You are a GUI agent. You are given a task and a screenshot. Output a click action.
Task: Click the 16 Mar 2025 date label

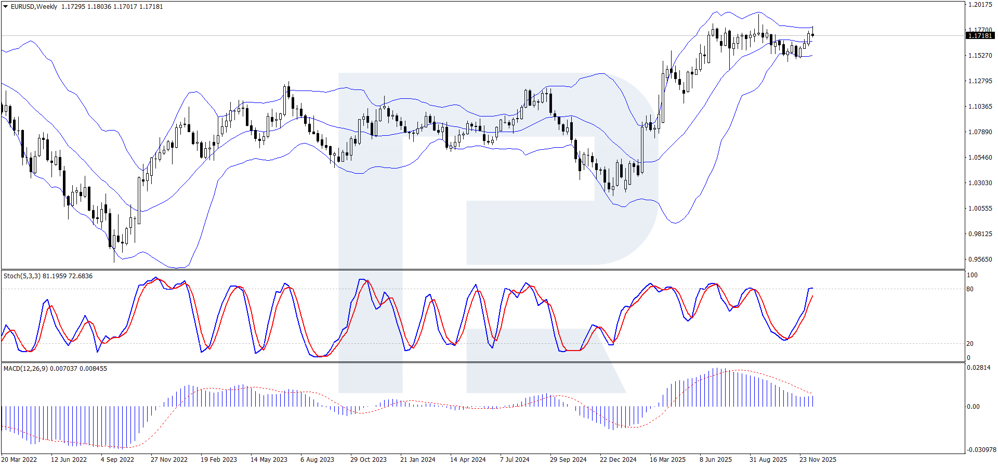[x=667, y=459]
